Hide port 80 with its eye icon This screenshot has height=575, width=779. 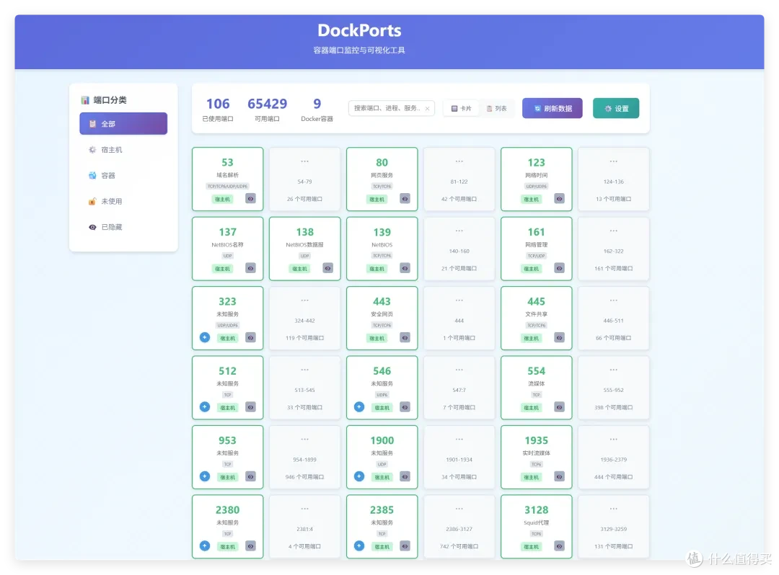click(x=405, y=199)
